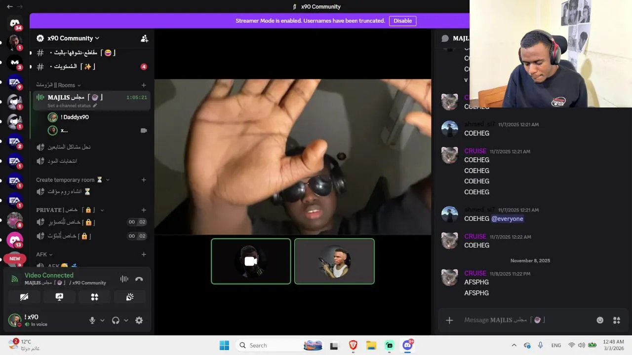This screenshot has height=355, width=632.
Task: Click the November 8, 2025 date divider text
Action: coord(530,261)
